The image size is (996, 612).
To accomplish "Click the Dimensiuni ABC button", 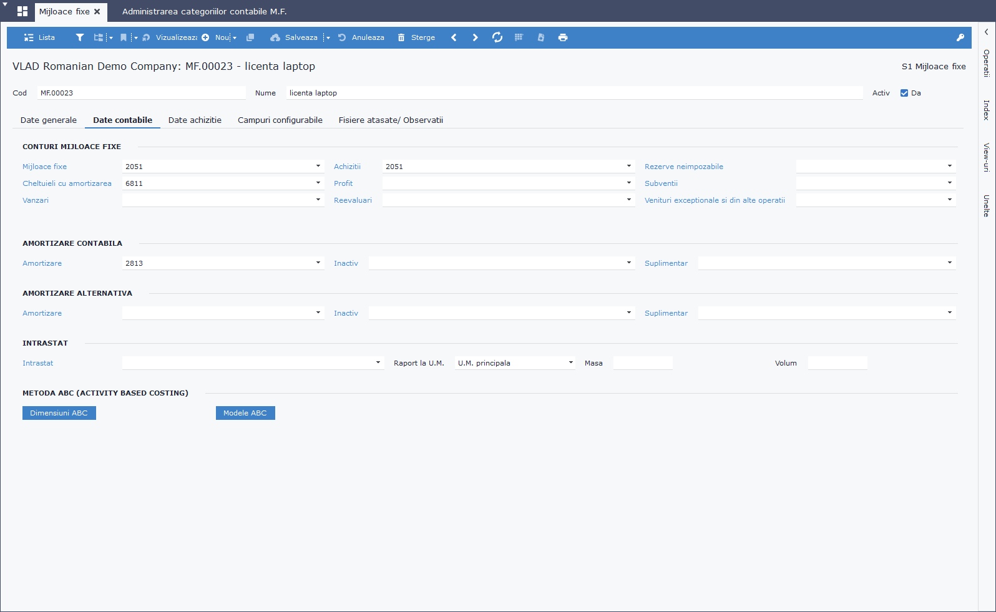I will [x=59, y=413].
